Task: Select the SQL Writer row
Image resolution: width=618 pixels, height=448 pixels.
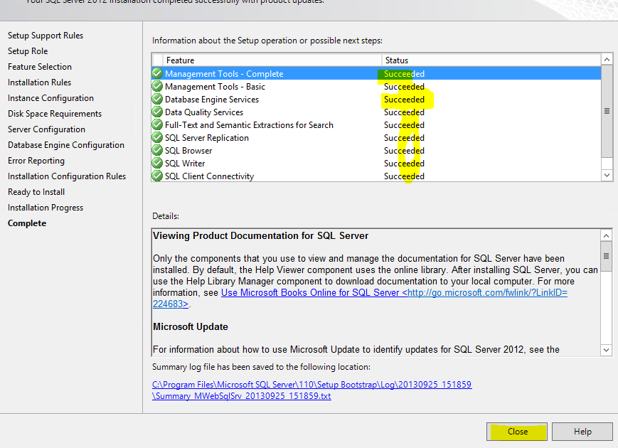Action: [376, 163]
